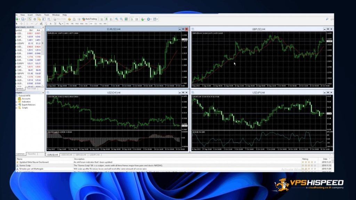Switch timeframe to H1
Image resolution: width=356 pixels, height=200 pixels.
(86, 24)
